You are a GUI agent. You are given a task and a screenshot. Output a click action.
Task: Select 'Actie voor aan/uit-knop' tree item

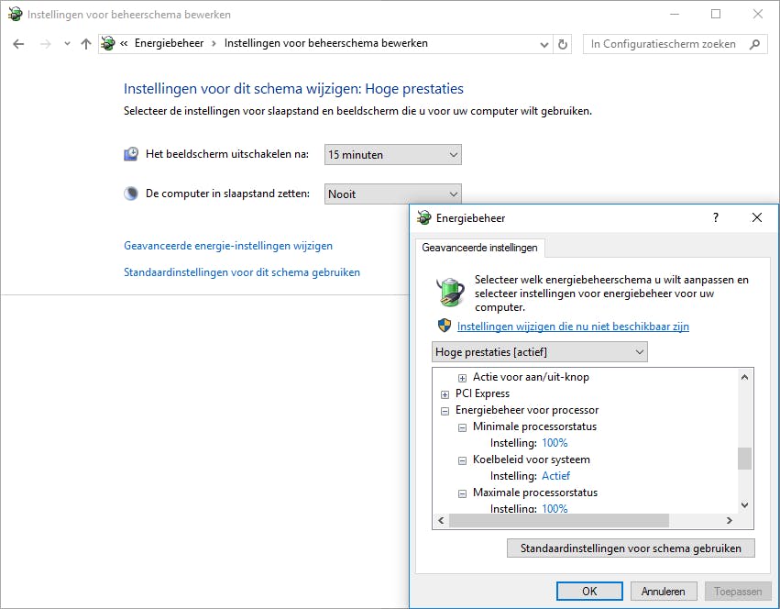[x=531, y=377]
